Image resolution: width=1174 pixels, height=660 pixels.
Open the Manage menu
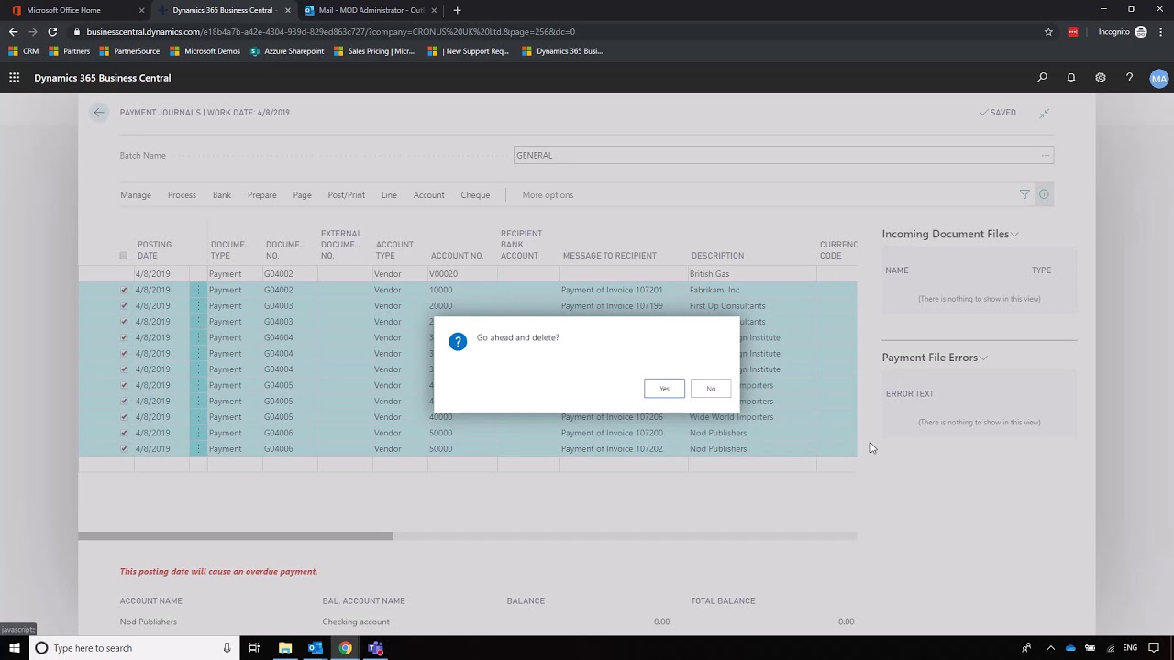click(136, 195)
